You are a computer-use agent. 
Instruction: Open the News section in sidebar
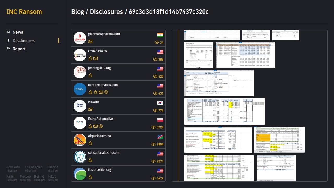[18, 32]
